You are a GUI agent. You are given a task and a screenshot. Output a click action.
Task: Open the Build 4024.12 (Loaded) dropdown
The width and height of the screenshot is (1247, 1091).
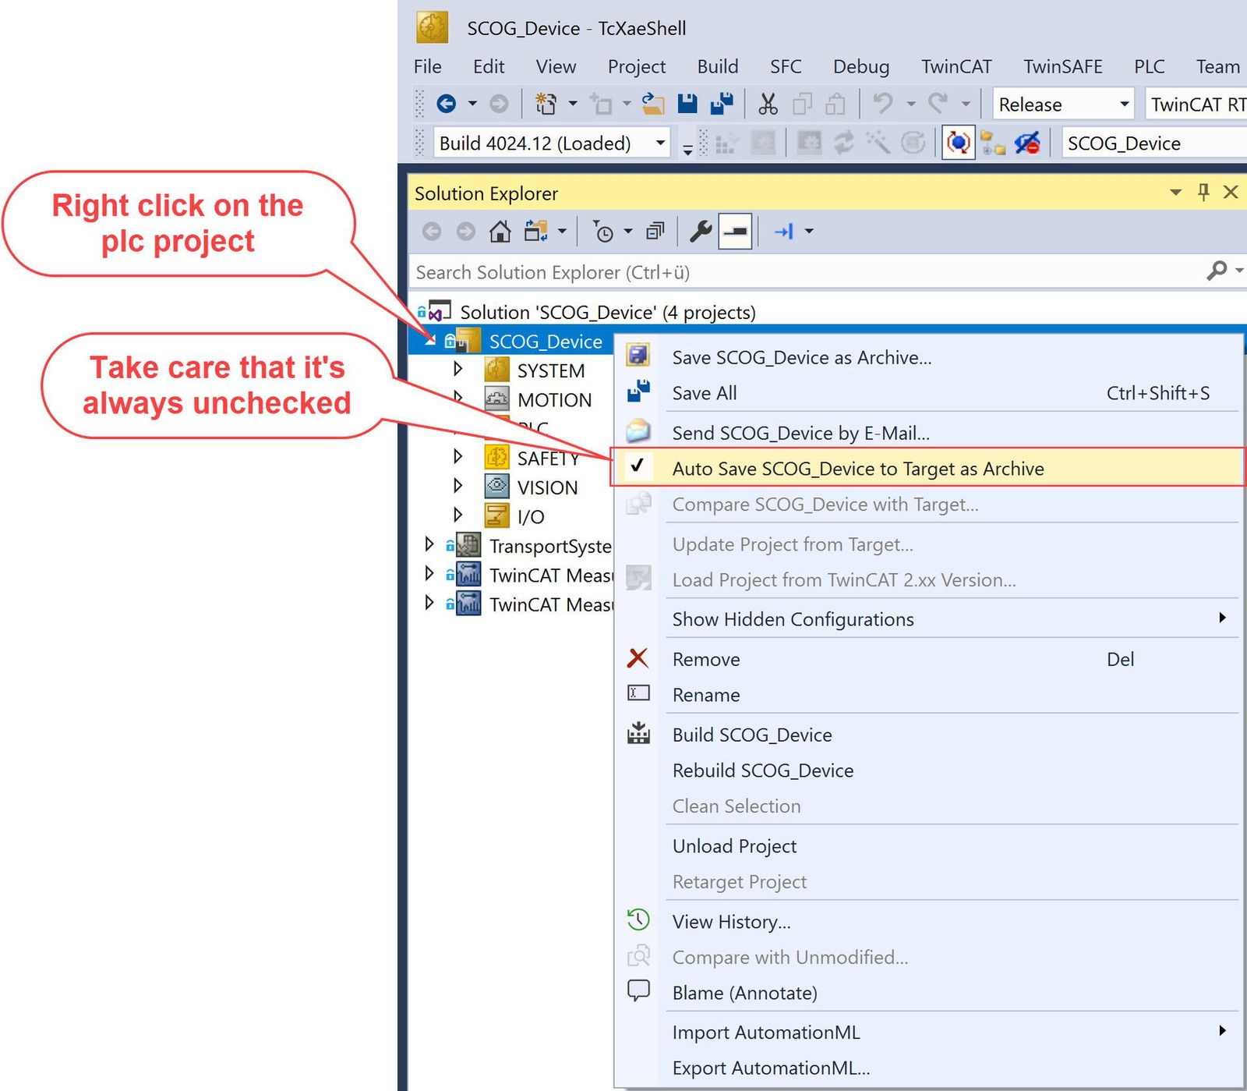[x=660, y=143]
